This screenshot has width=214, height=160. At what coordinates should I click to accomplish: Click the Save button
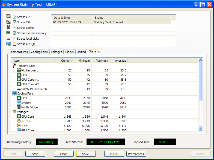86,154
